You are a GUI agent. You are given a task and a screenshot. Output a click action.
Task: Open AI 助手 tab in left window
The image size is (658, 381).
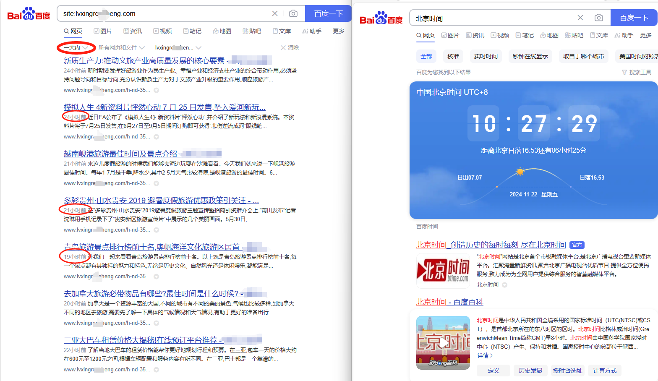coord(312,31)
